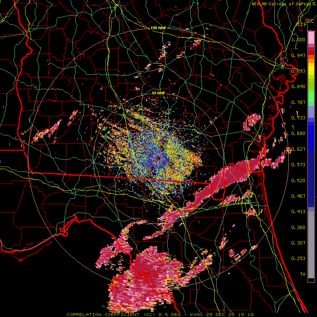Screen dimensions: 317x317
Task: Pick the gray segment of the color scale
Action: (x=311, y=245)
